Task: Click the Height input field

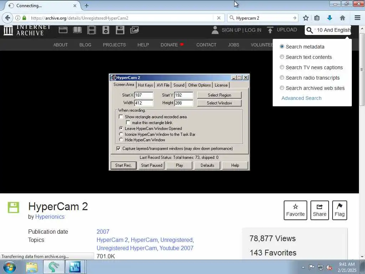Action: (x=184, y=103)
